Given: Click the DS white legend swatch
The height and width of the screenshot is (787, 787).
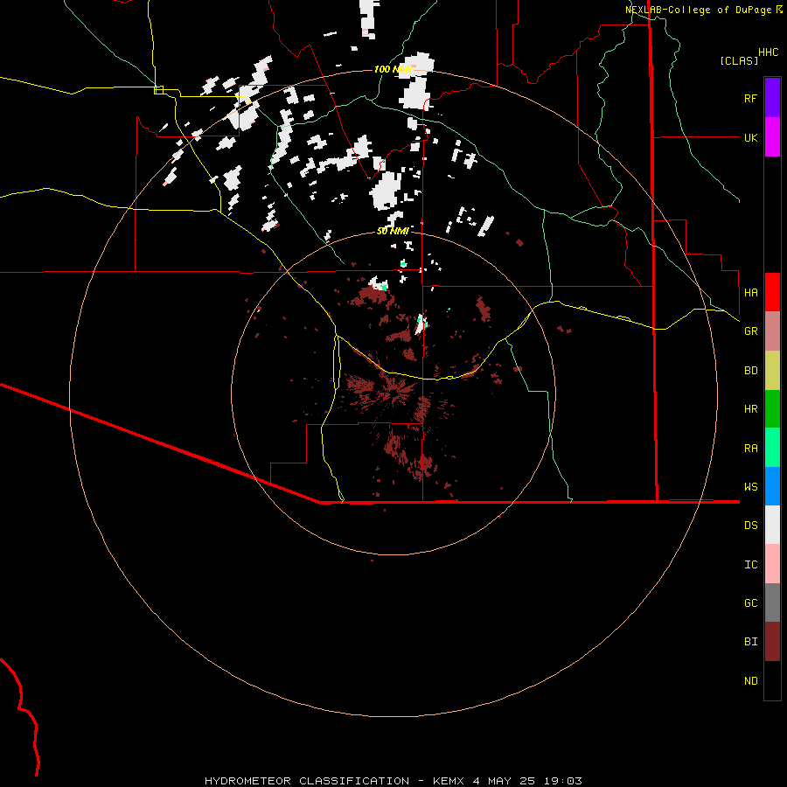Looking at the screenshot, I should tap(772, 525).
